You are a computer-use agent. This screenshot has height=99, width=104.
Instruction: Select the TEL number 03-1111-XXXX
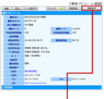(31, 79)
